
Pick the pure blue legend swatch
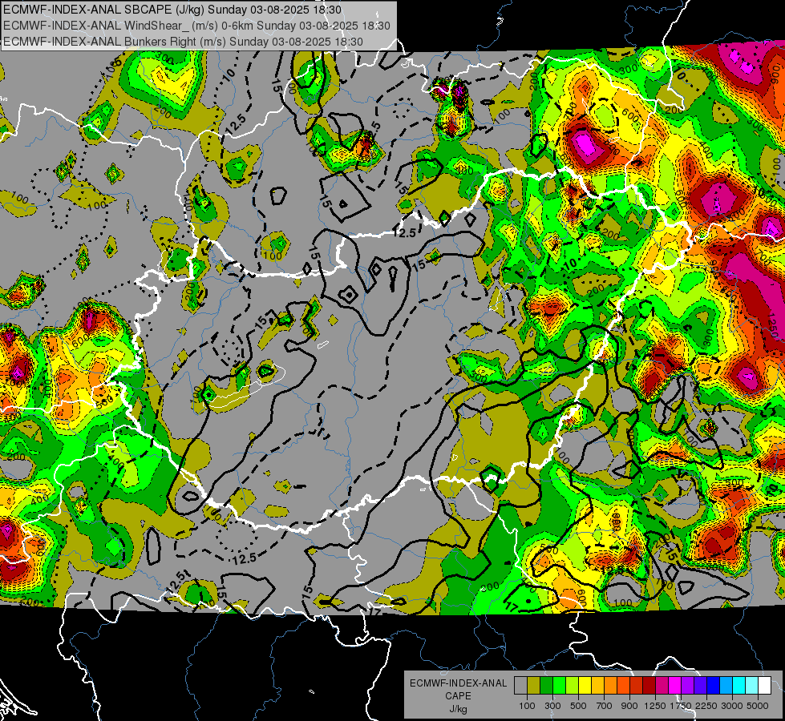coord(713,685)
